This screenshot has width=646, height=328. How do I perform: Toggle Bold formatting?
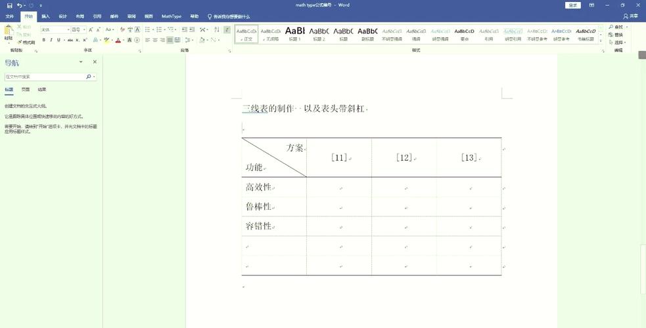coord(43,40)
